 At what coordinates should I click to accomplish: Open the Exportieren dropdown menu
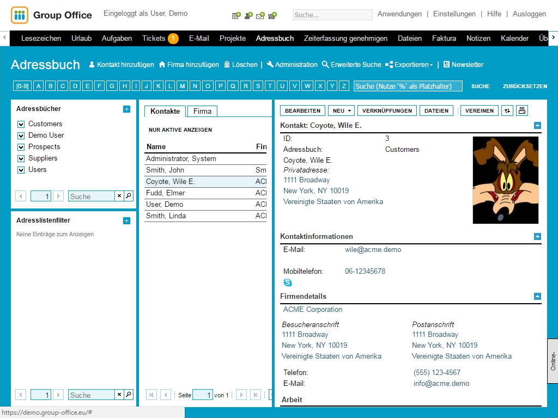point(409,65)
